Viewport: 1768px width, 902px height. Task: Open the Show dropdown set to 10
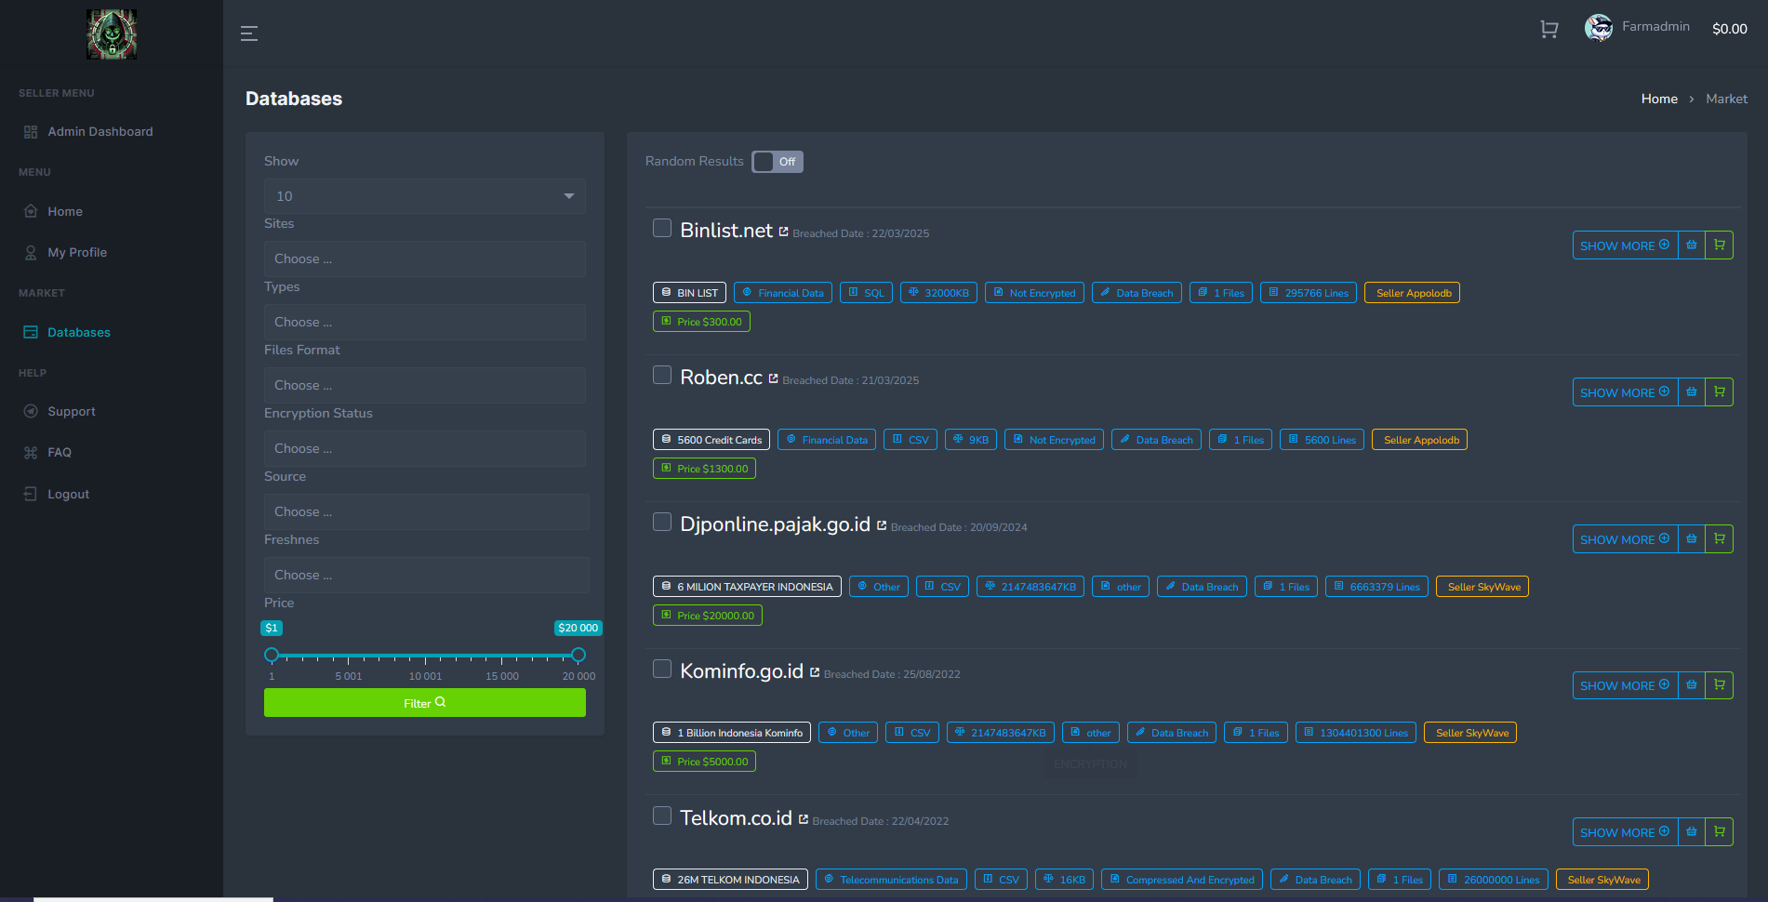click(x=425, y=196)
